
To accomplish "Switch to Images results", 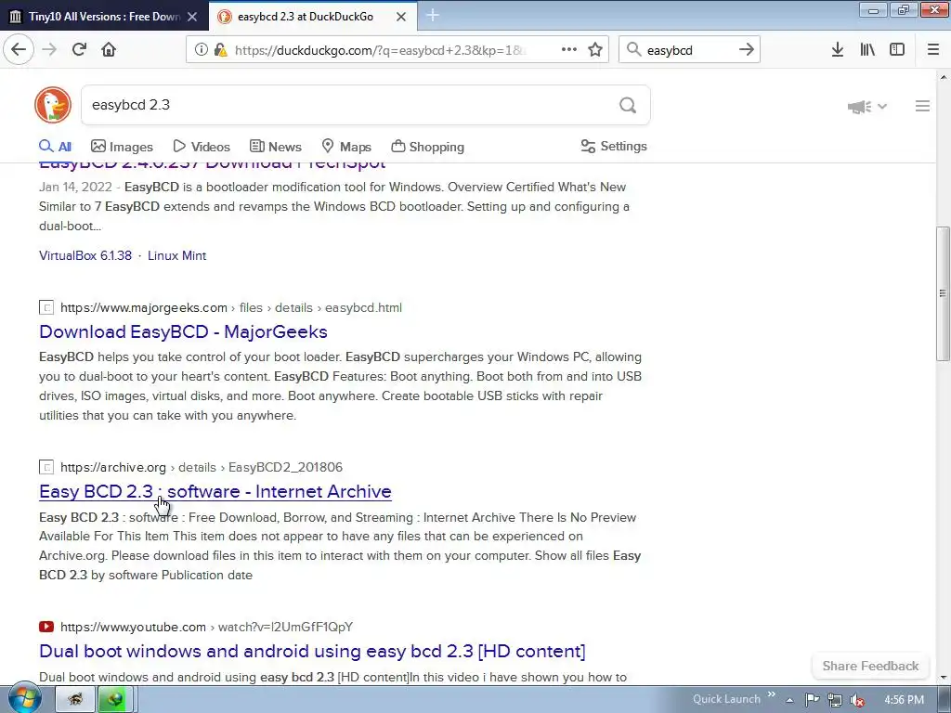I will pyautogui.click(x=122, y=146).
